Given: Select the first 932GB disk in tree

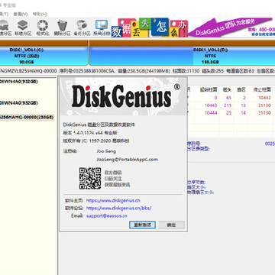Looking at the screenshot, I should [x=19, y=82].
